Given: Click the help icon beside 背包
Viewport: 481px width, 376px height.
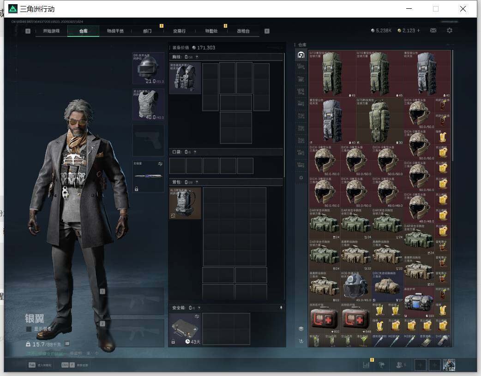Looking at the screenshot, I should [197, 182].
